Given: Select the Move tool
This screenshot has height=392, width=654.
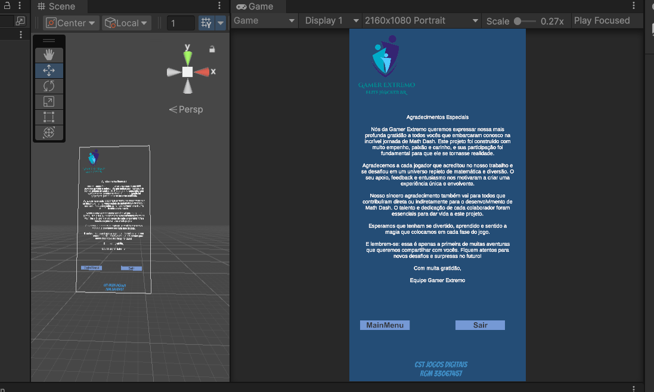Looking at the screenshot, I should [49, 70].
